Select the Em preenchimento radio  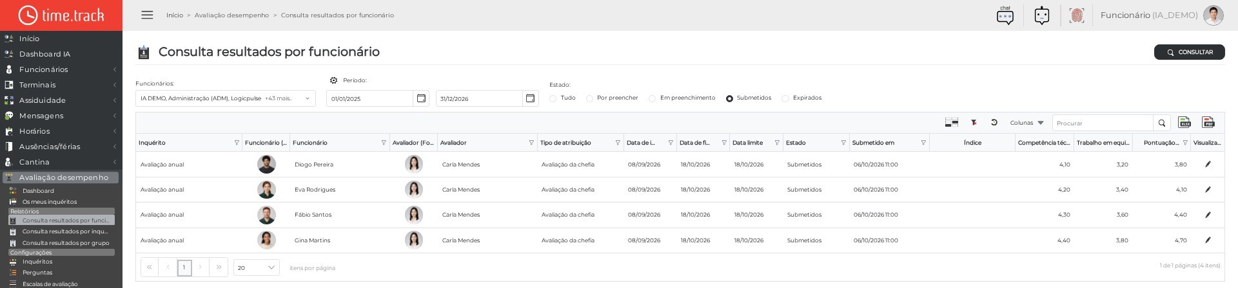[653, 98]
